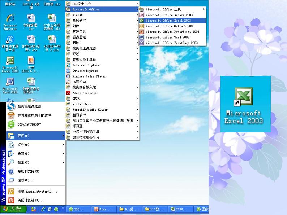The height and width of the screenshot is (215, 287).
Task: Select 27中七年级总榜表.xls desktop file
Action: coord(52,22)
